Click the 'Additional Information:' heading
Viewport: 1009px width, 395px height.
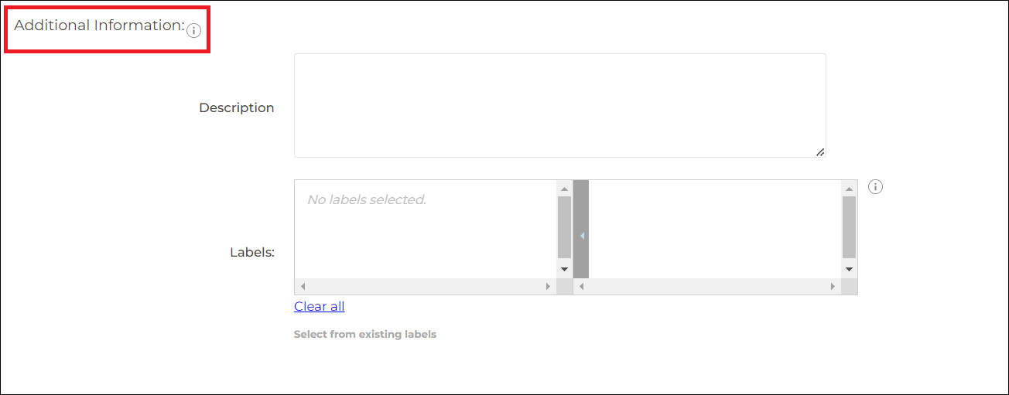tap(99, 25)
